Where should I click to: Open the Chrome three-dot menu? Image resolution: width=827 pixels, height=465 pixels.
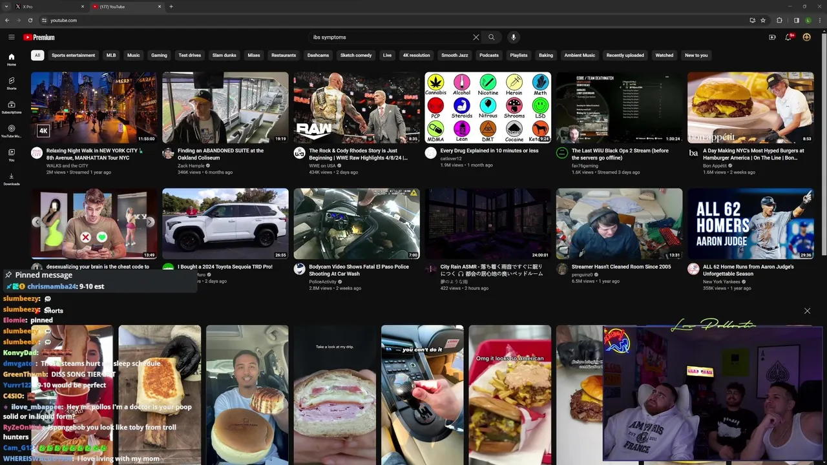tap(819, 20)
